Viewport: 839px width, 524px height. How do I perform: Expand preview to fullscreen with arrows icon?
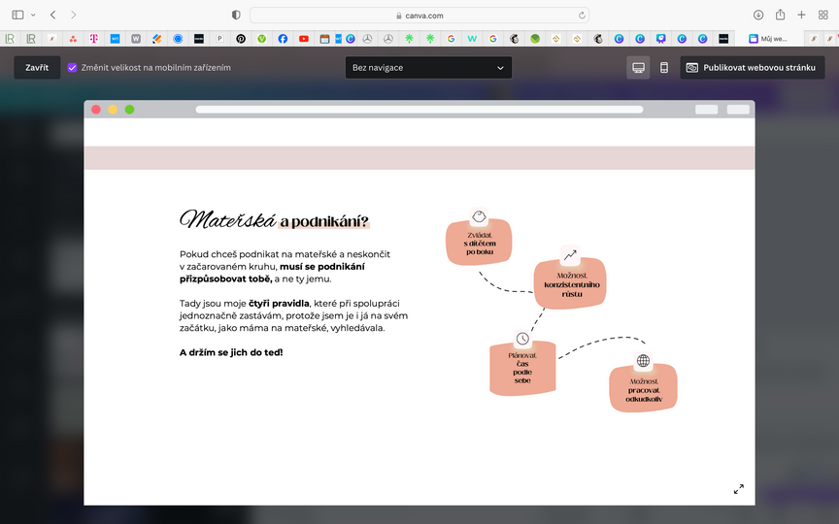pos(738,489)
